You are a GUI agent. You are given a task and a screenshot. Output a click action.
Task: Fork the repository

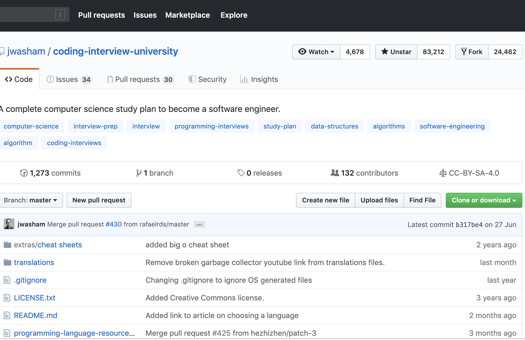pyautogui.click(x=472, y=52)
